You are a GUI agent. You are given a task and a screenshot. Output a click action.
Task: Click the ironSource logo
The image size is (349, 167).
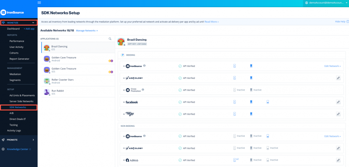click(x=12, y=13)
